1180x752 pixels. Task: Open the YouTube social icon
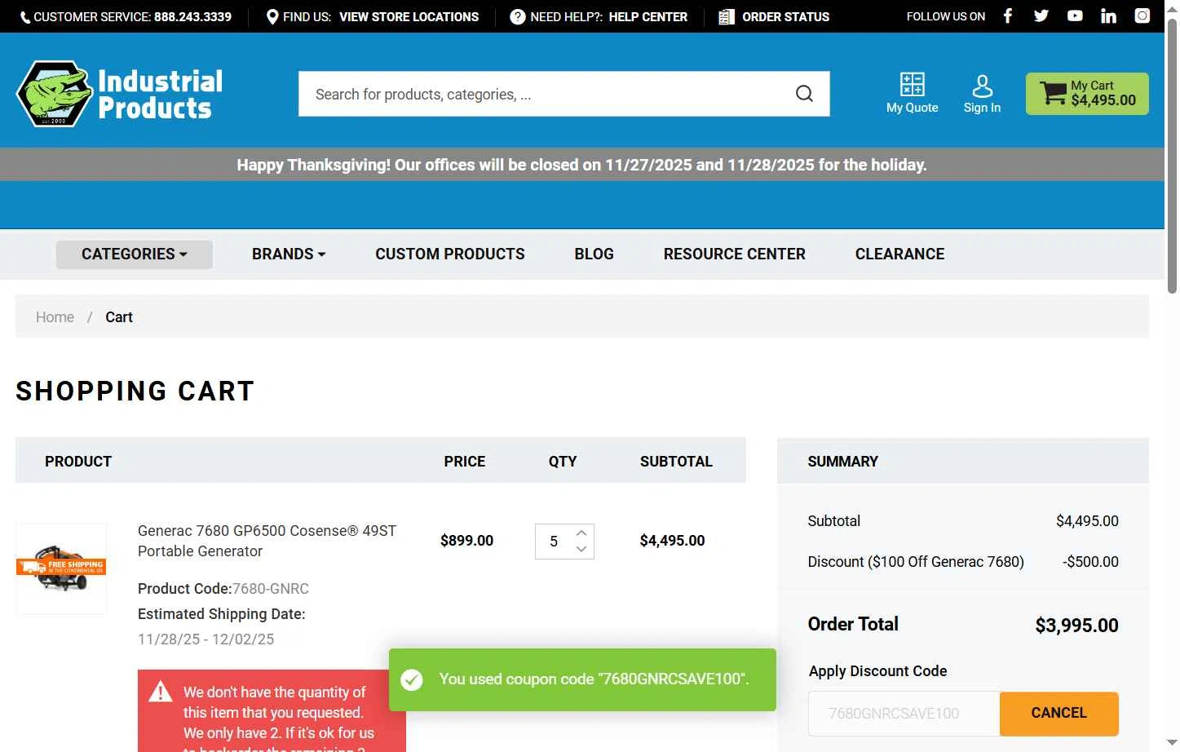[1075, 15]
